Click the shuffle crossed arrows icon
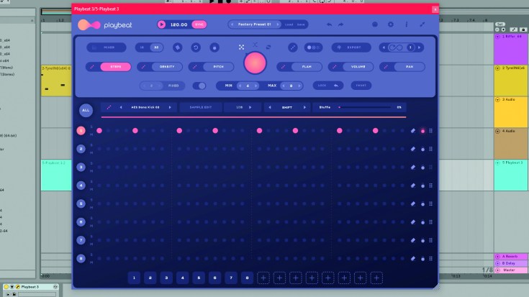Viewport: 529px width, 297px height. click(255, 44)
